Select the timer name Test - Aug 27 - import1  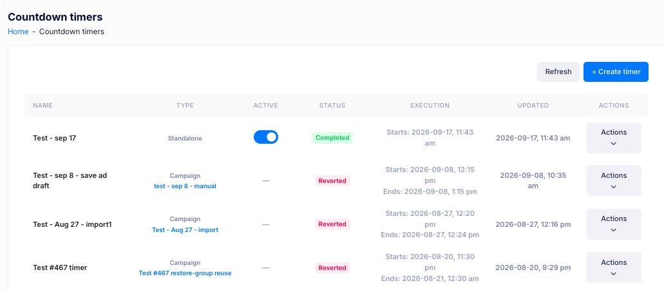[x=72, y=224]
